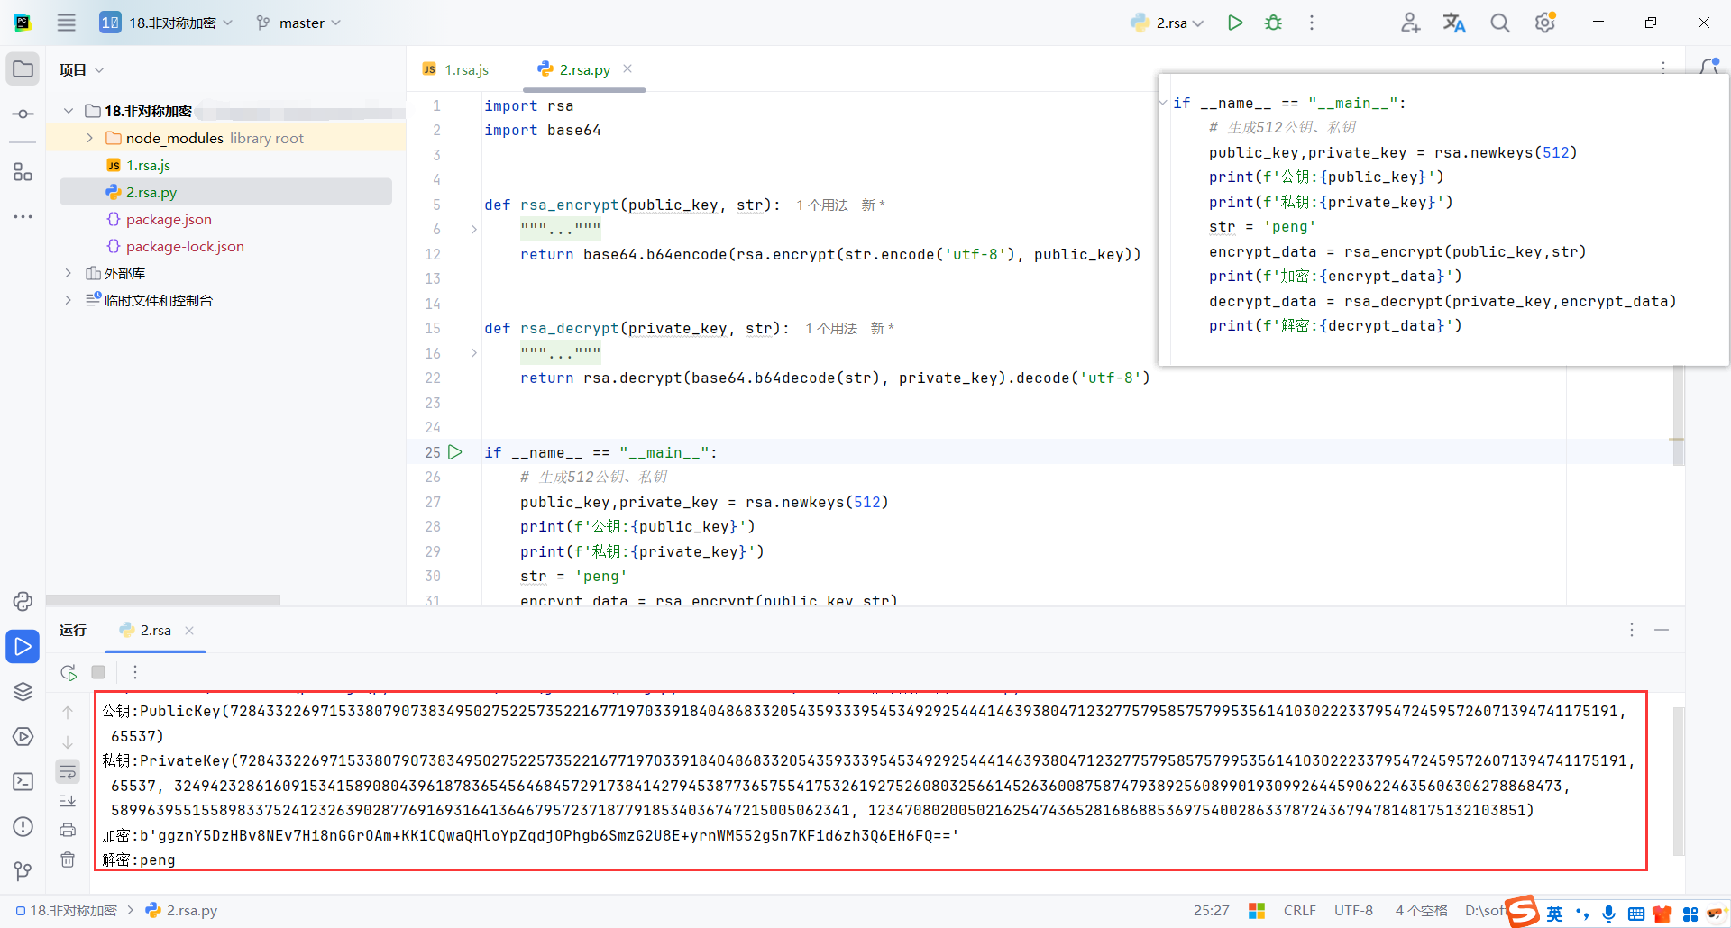The height and width of the screenshot is (928, 1731).
Task: Open editor tab options ellipsis menu
Action: coord(1663,68)
